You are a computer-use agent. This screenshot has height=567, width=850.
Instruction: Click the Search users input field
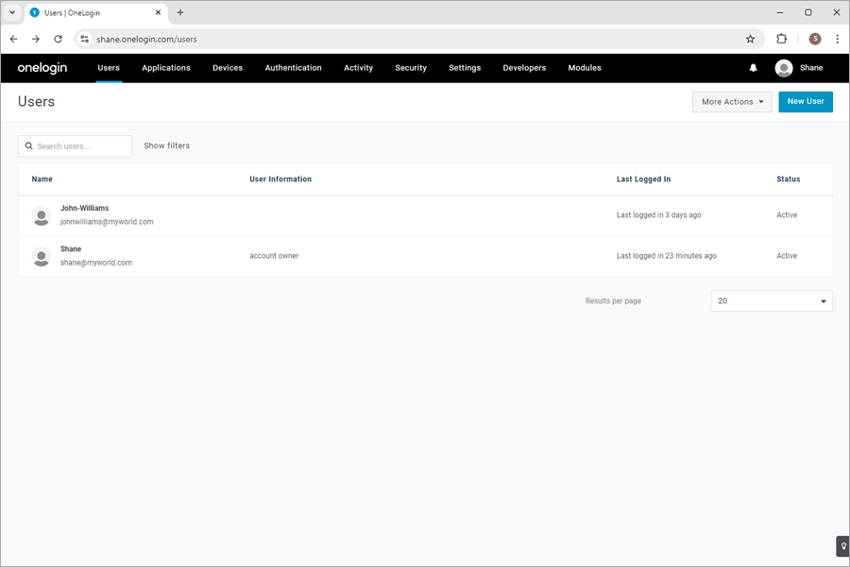point(75,146)
